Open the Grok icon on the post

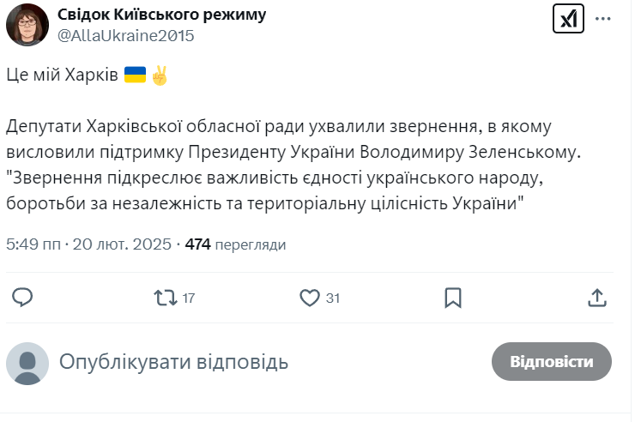click(x=567, y=21)
